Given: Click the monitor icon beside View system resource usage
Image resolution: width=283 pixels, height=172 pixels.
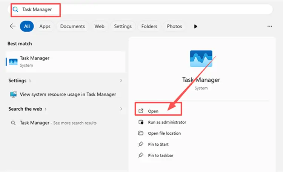Looking at the screenshot, I should [13, 94].
